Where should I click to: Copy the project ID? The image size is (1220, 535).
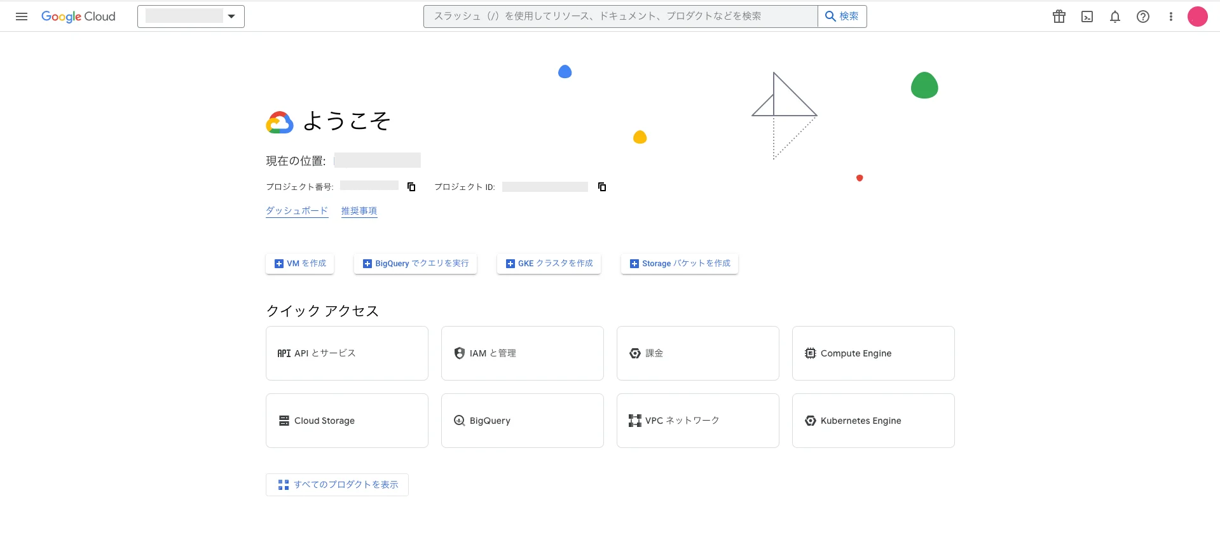point(602,187)
